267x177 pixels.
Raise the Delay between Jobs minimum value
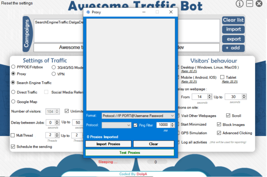pyautogui.click(x=57, y=121)
